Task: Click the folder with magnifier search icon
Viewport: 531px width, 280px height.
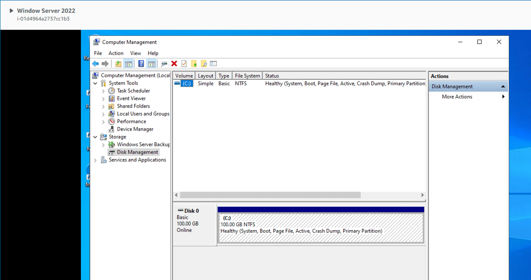Action: point(204,64)
